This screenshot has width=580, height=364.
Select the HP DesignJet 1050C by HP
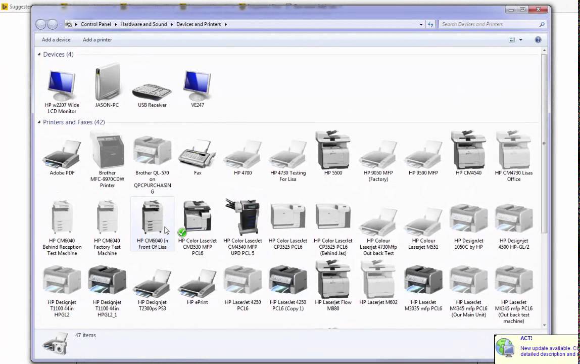click(468, 226)
